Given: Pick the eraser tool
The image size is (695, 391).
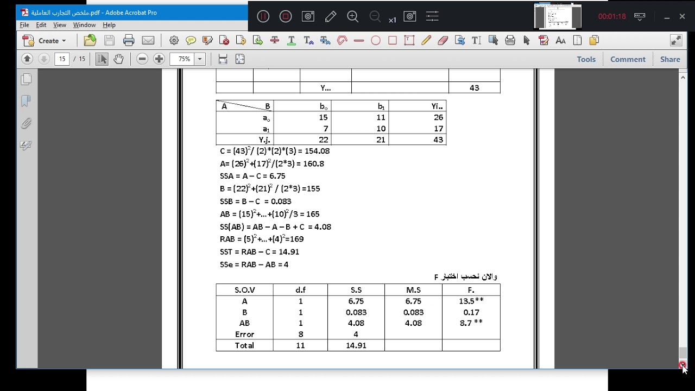Looking at the screenshot, I should pos(443,40).
